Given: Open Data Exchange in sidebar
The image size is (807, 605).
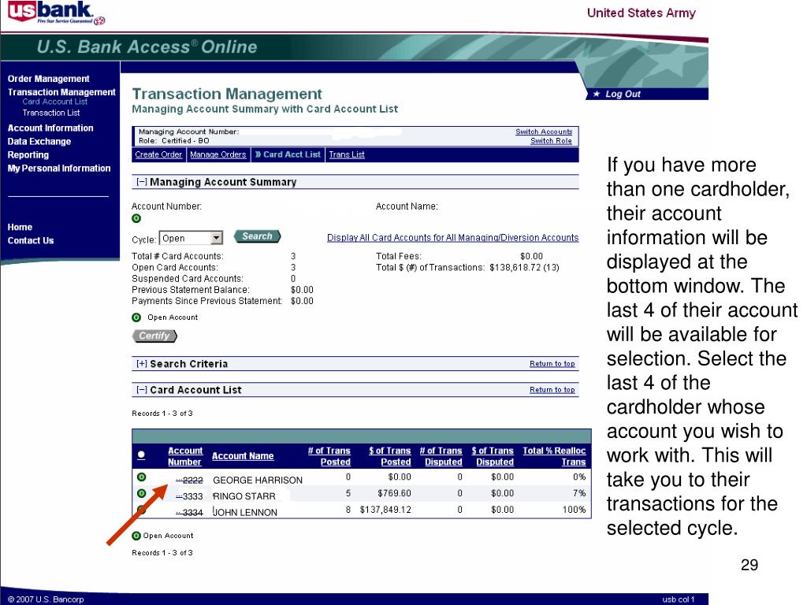Looking at the screenshot, I should point(39,142).
